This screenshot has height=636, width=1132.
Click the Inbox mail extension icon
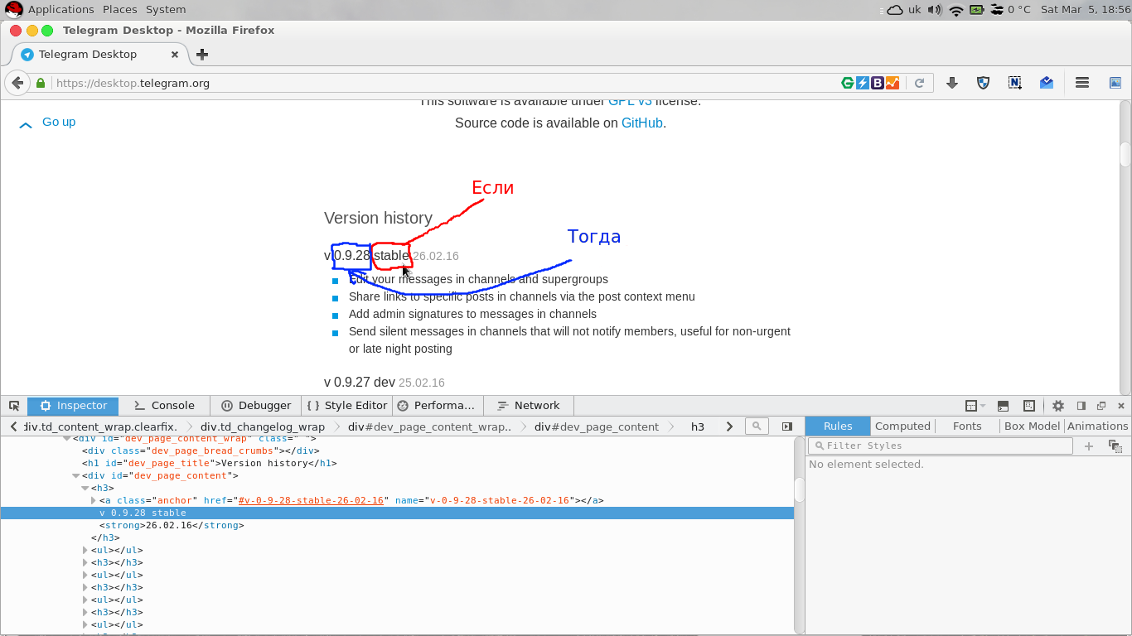(x=1047, y=83)
